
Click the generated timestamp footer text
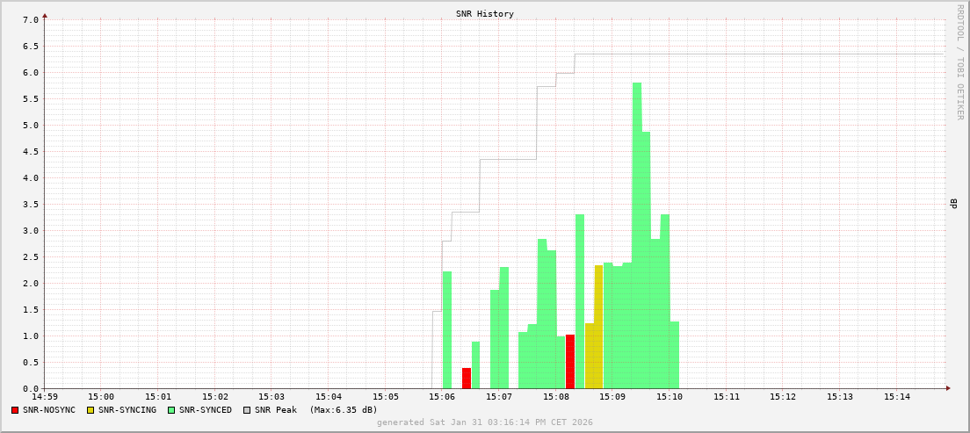484,422
